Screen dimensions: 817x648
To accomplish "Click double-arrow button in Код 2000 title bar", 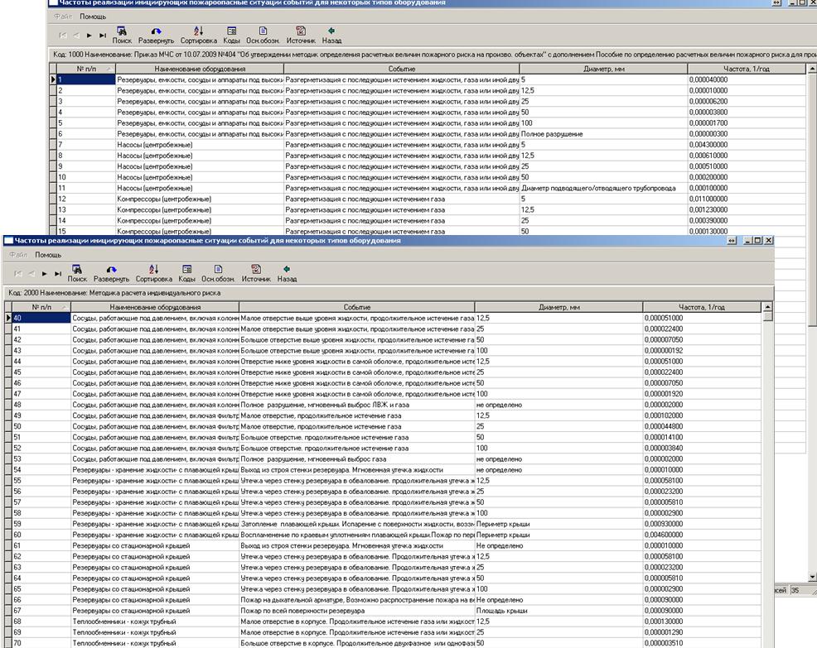I will pyautogui.click(x=731, y=240).
